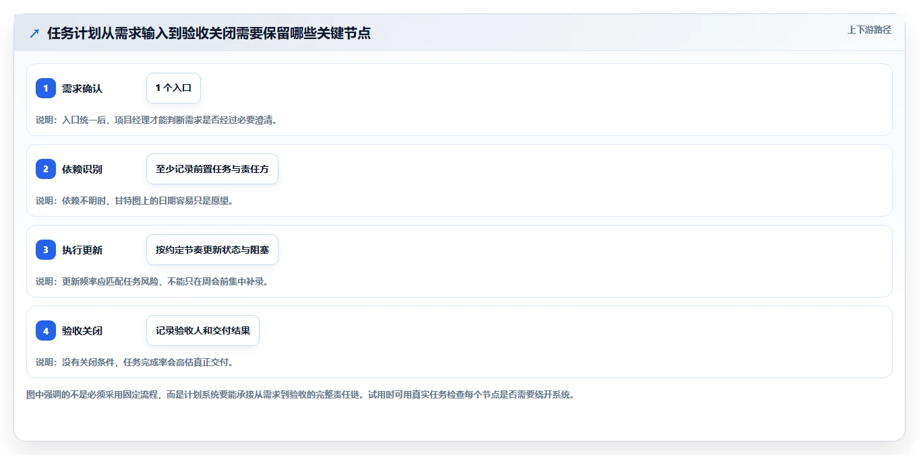The width and height of the screenshot is (919, 455).
Task: Select the 需求确认 step label
Action: pyautogui.click(x=82, y=88)
